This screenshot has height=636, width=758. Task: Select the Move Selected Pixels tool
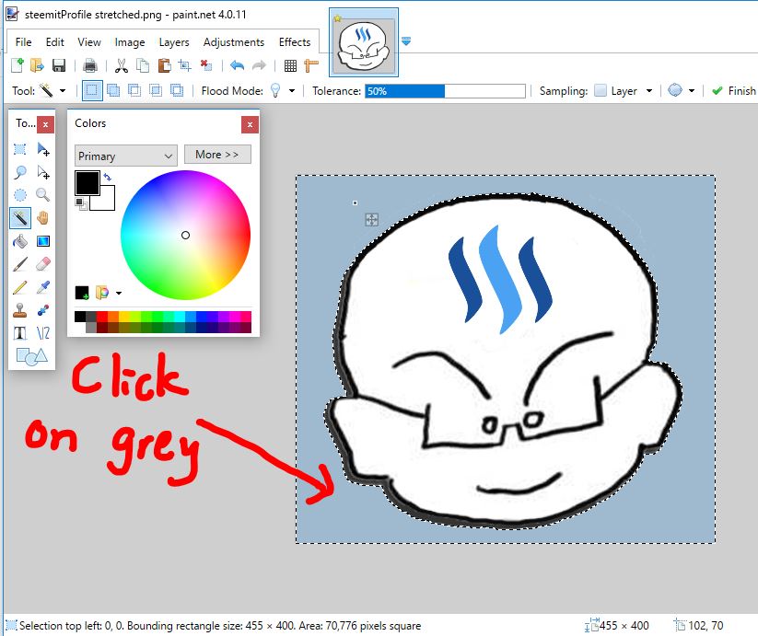[43, 149]
